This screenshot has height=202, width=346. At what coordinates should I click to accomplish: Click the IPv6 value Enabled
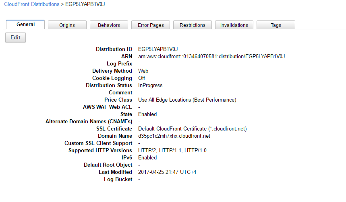[147, 157]
